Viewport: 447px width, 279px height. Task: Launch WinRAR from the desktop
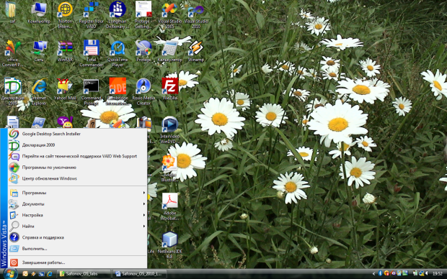coord(66,50)
